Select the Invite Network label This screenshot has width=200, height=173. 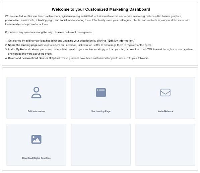click(x=165, y=111)
